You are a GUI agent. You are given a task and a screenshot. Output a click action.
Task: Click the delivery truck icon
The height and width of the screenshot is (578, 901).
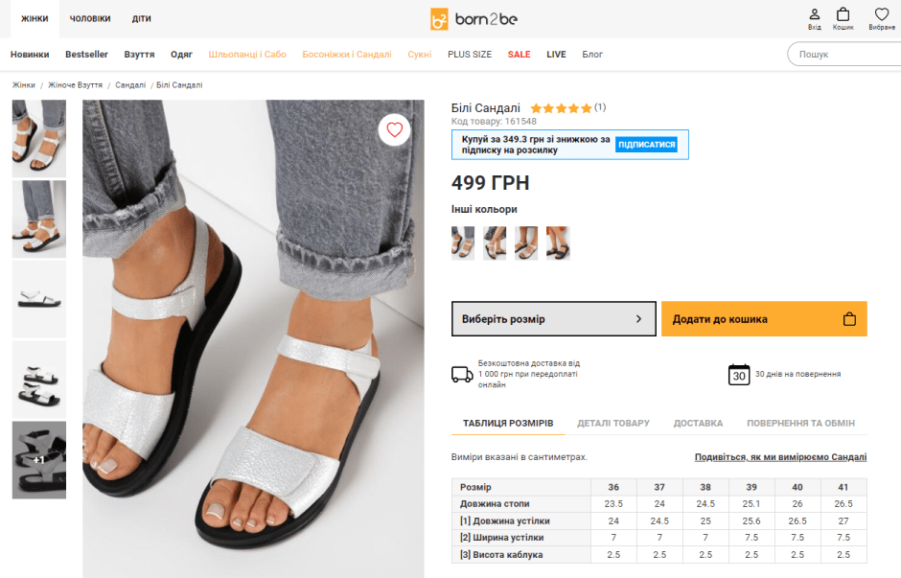point(462,374)
